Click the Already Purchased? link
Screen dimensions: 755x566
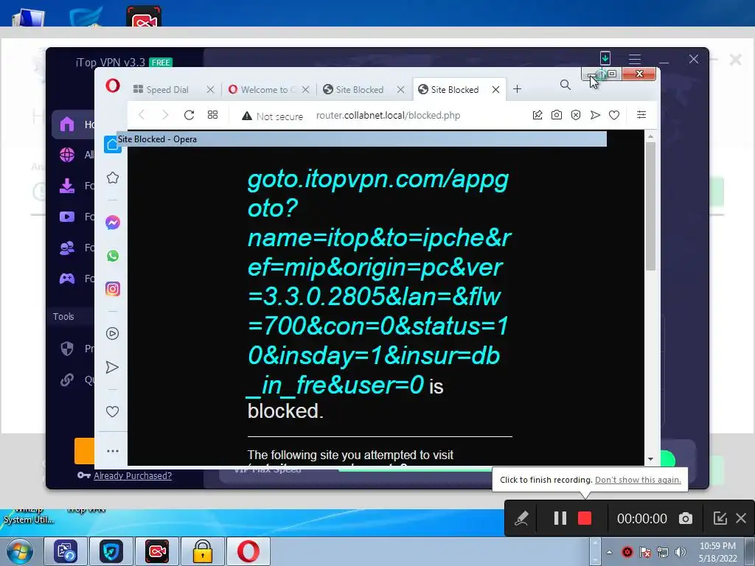(x=133, y=475)
